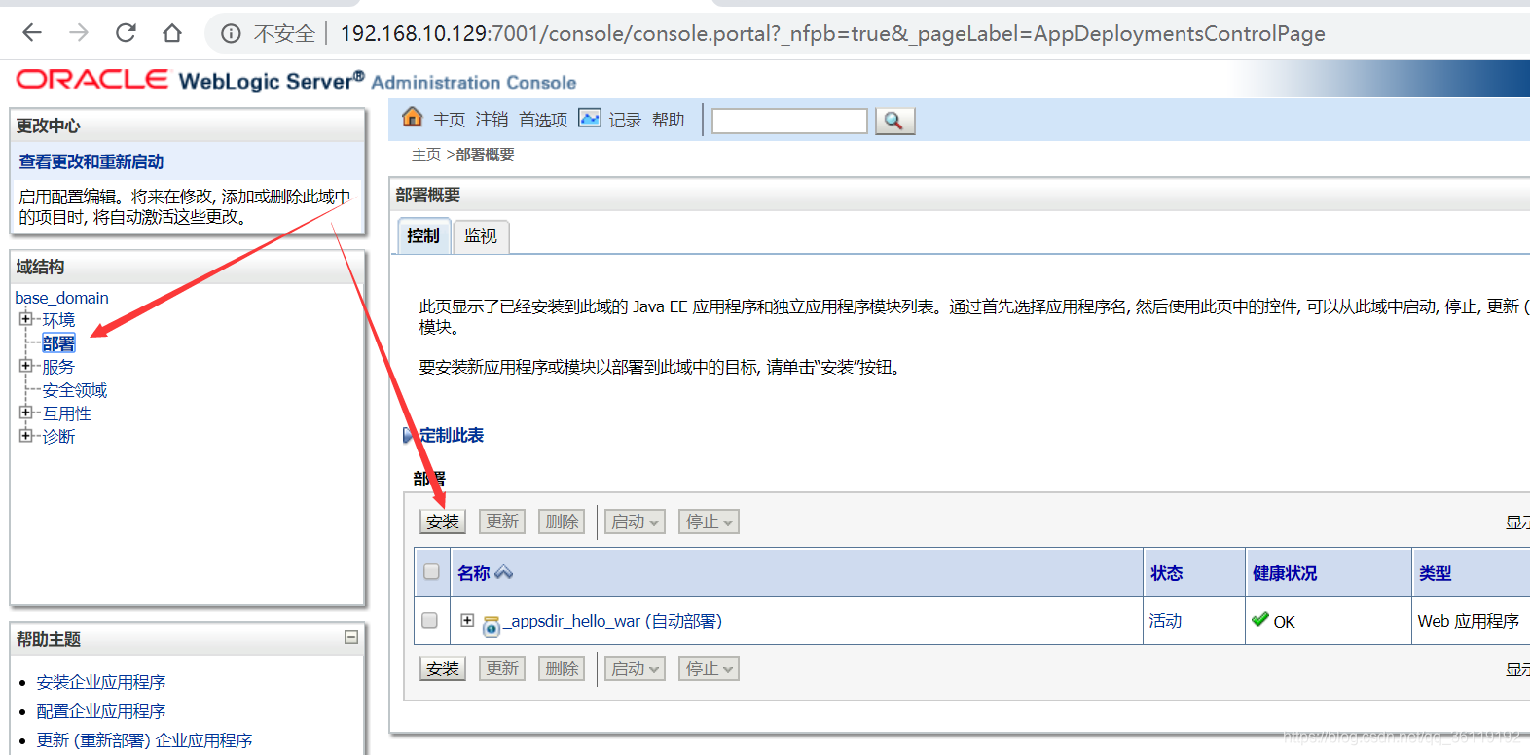Click the lower 安装 button below table
Viewport: 1530px width, 755px height.
[x=443, y=668]
